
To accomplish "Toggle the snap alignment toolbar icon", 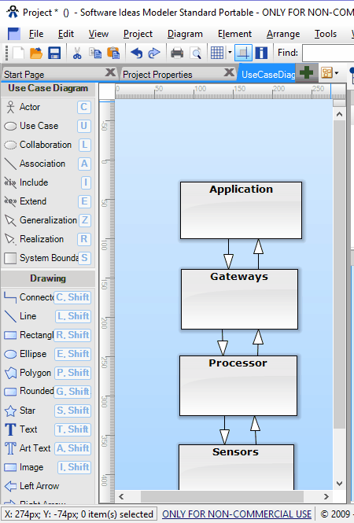I will click(243, 53).
